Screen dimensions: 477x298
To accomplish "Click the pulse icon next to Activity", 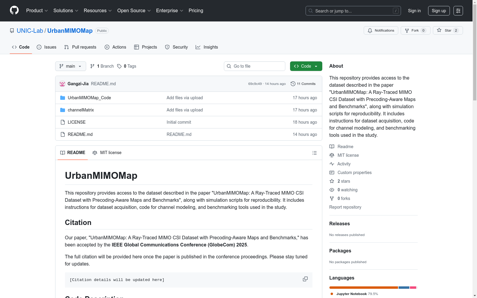I will (x=332, y=164).
